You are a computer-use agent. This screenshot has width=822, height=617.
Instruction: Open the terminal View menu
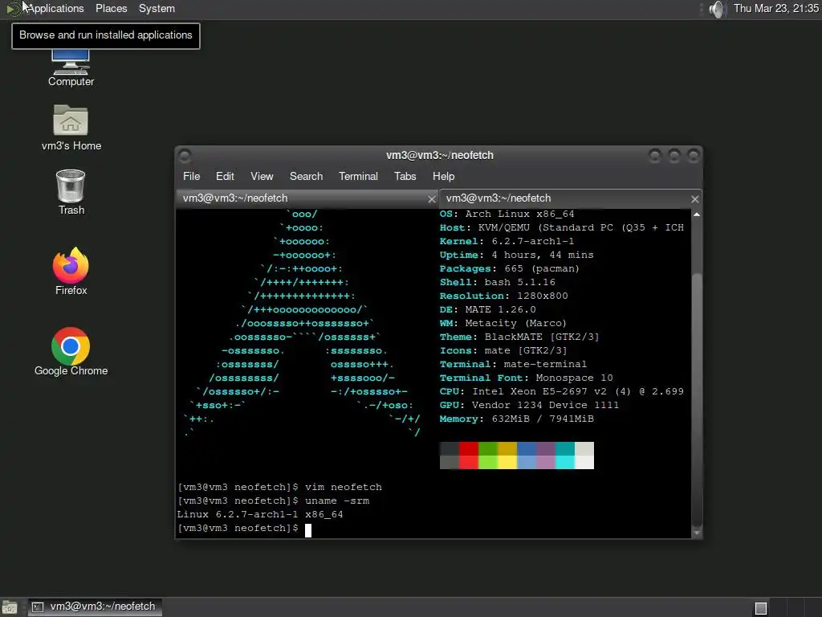tap(262, 176)
